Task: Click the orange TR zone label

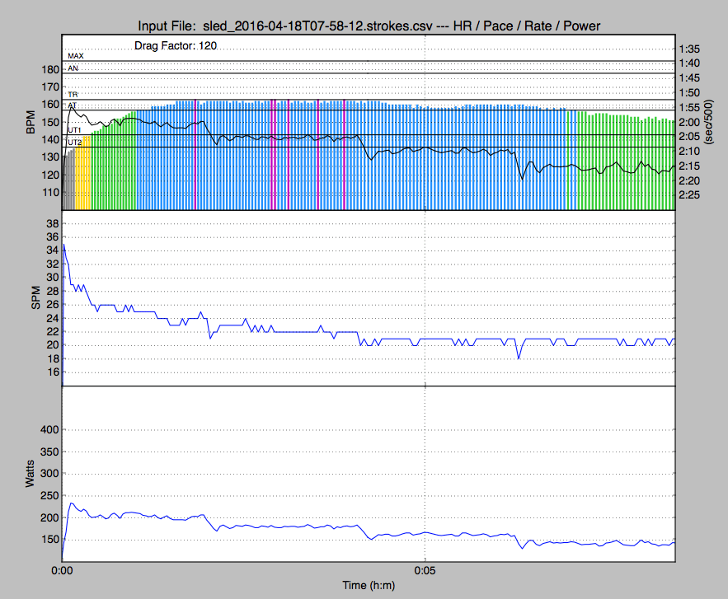Action: point(73,96)
